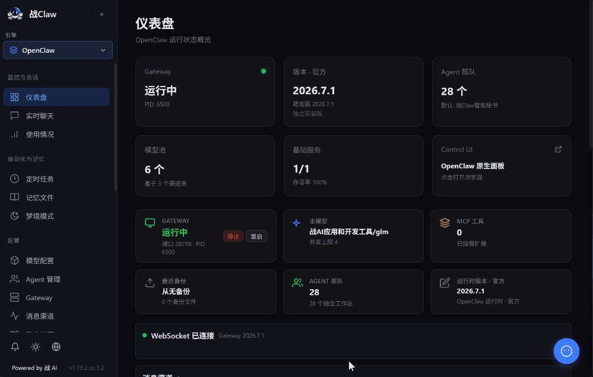Image resolution: width=593 pixels, height=377 pixels.
Task: Click the 基于 3 个渠道商 text
Action: coord(166,184)
